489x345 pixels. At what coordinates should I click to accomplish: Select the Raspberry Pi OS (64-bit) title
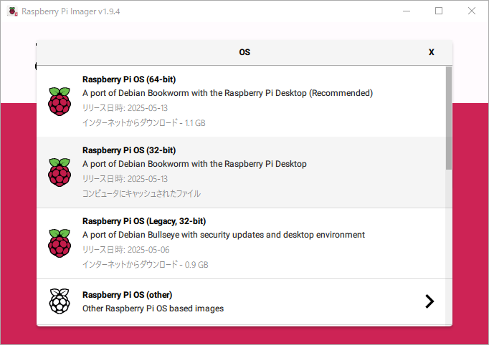(129, 79)
